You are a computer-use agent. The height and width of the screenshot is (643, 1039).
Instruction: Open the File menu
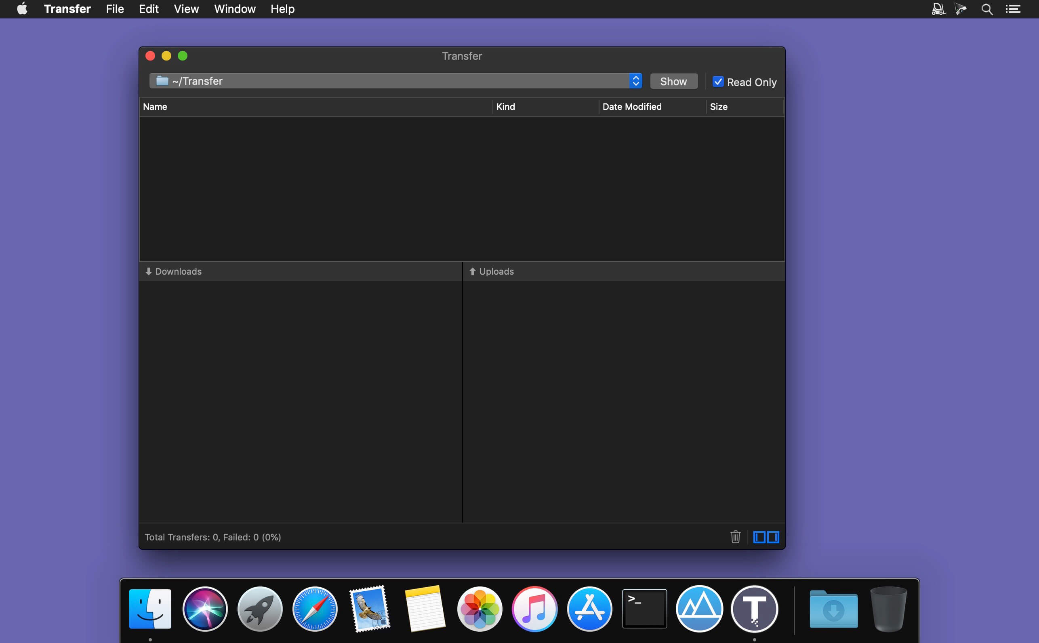115,9
